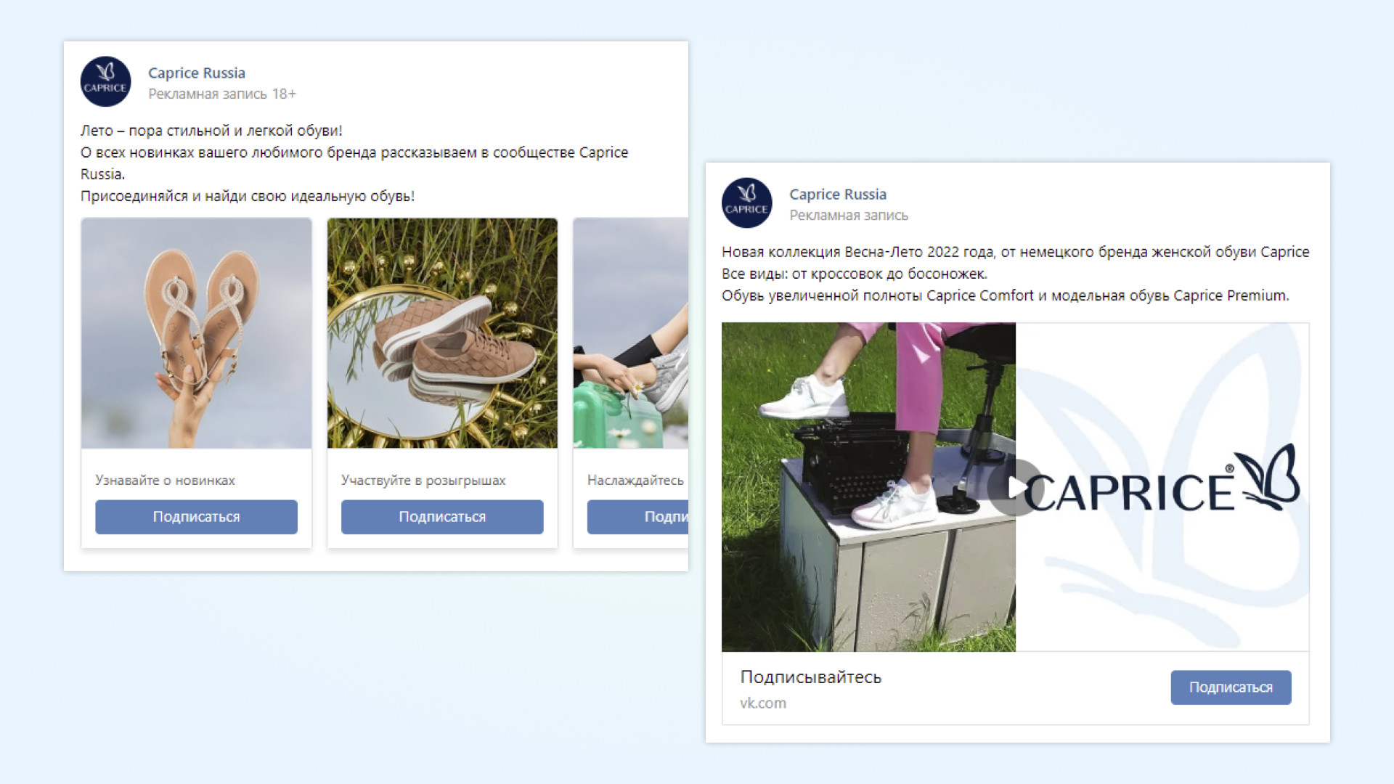Click the 'Наслаждайтесь' card caption
The height and width of the screenshot is (784, 1394).
pyautogui.click(x=635, y=480)
